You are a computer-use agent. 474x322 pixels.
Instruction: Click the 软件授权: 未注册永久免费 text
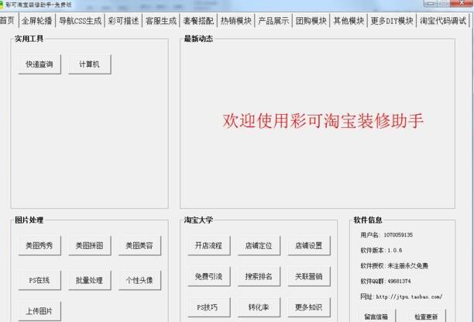tap(394, 266)
